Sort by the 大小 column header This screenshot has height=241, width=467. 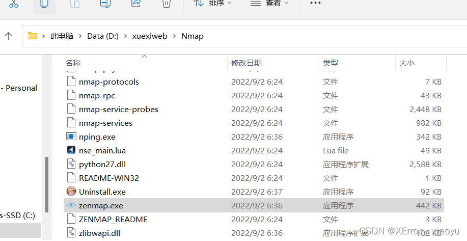click(x=407, y=63)
